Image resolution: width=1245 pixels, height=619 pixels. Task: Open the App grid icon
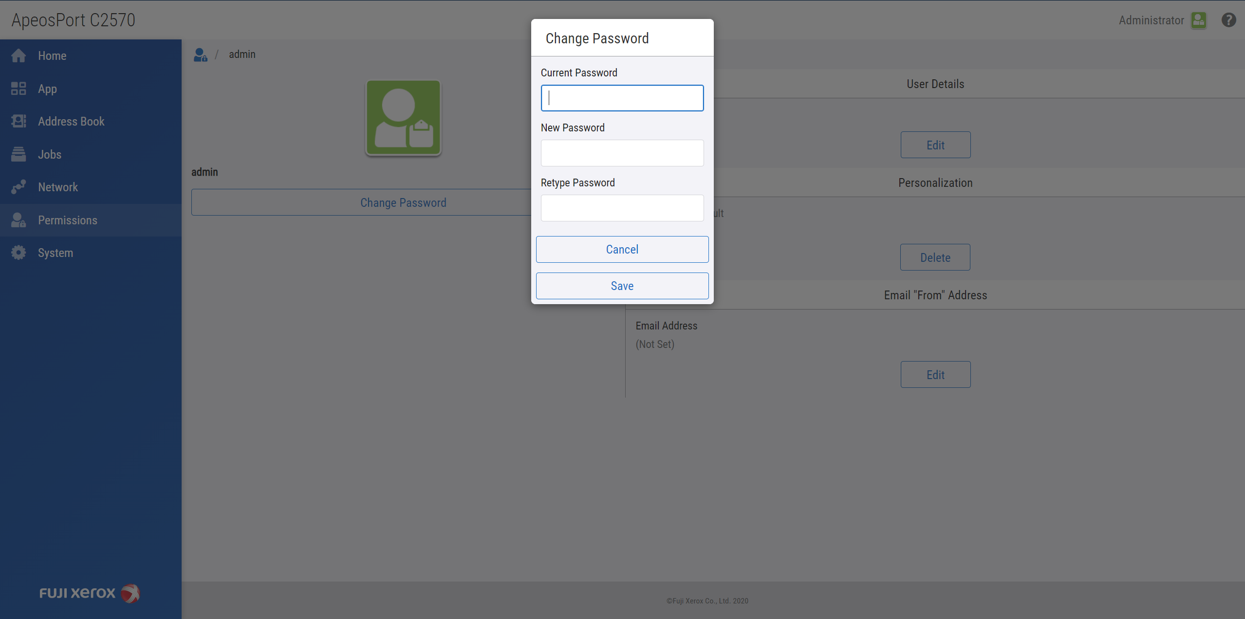(x=19, y=89)
